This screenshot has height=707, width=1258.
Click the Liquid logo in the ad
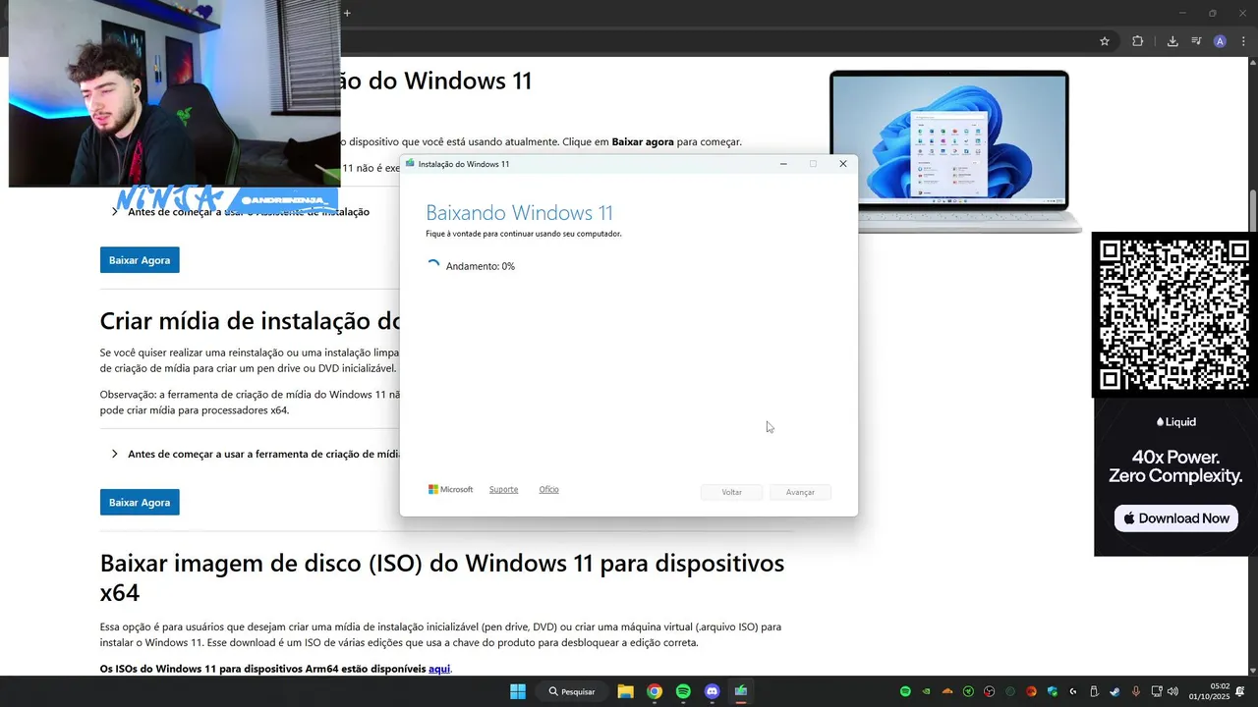(x=1176, y=422)
